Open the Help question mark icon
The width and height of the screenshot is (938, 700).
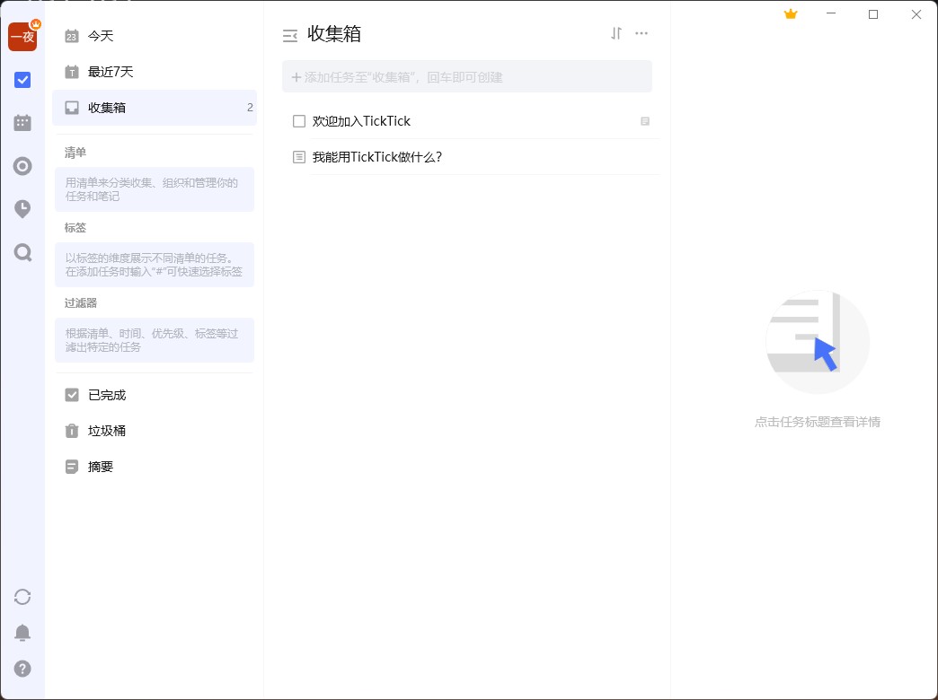[x=22, y=669]
